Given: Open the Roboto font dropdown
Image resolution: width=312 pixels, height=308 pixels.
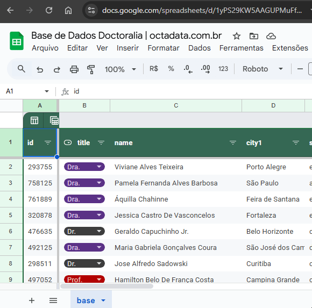Looking at the screenshot, I should click(263, 69).
